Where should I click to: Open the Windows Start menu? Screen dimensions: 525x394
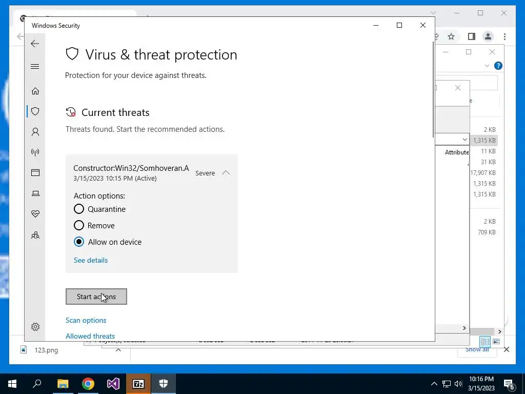[x=12, y=384]
